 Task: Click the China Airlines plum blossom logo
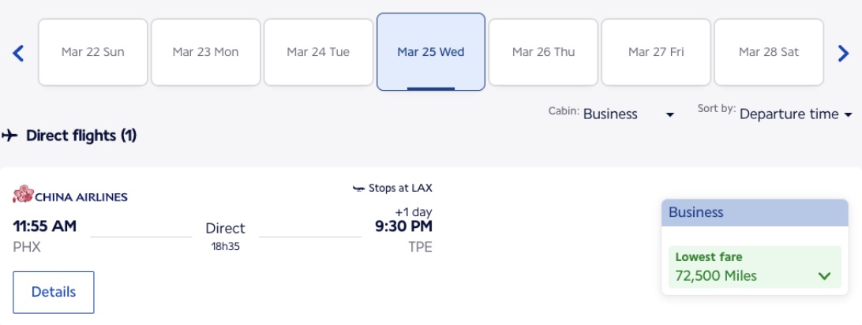pyautogui.click(x=23, y=195)
